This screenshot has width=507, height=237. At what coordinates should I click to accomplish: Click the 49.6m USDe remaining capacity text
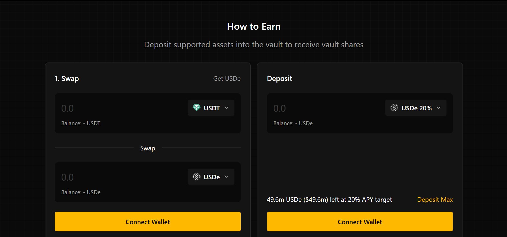(329, 200)
